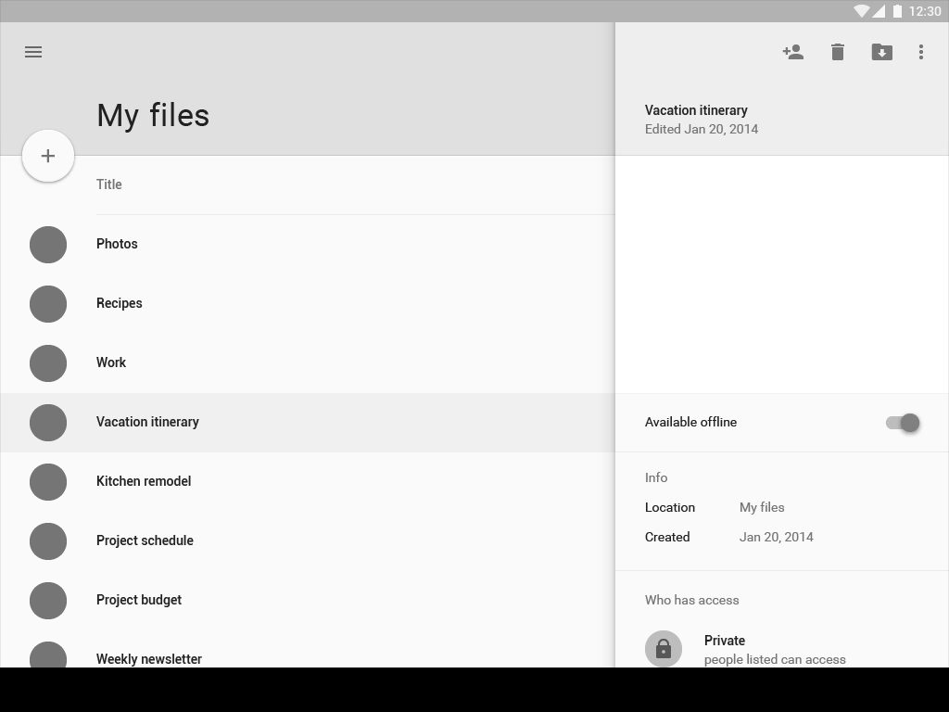Viewport: 949px width, 712px height.
Task: Tap the plus floating action button
Action: coord(48,156)
